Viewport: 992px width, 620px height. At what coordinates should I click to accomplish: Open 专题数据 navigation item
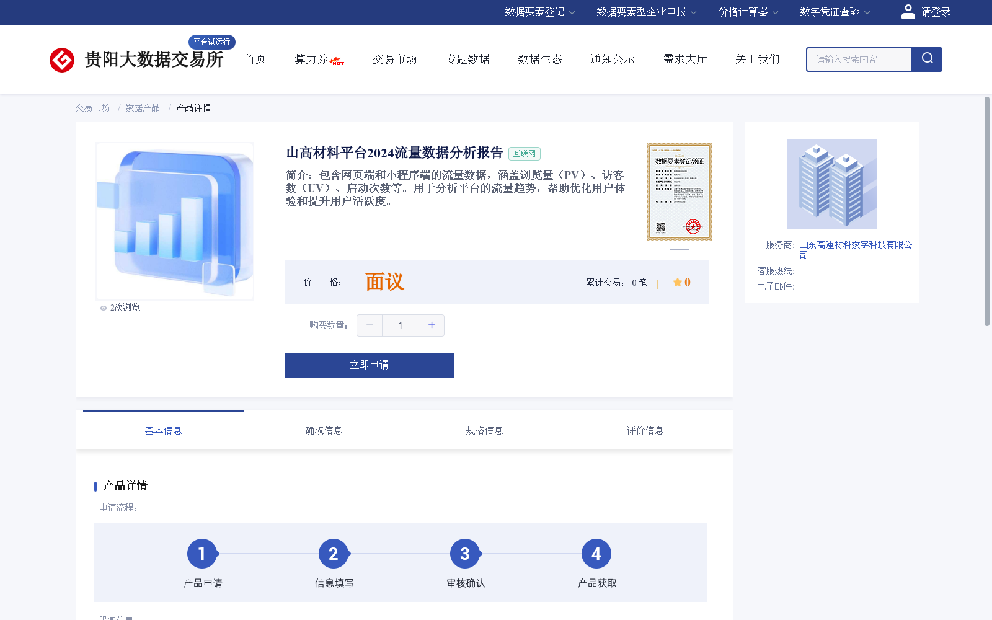pos(467,59)
